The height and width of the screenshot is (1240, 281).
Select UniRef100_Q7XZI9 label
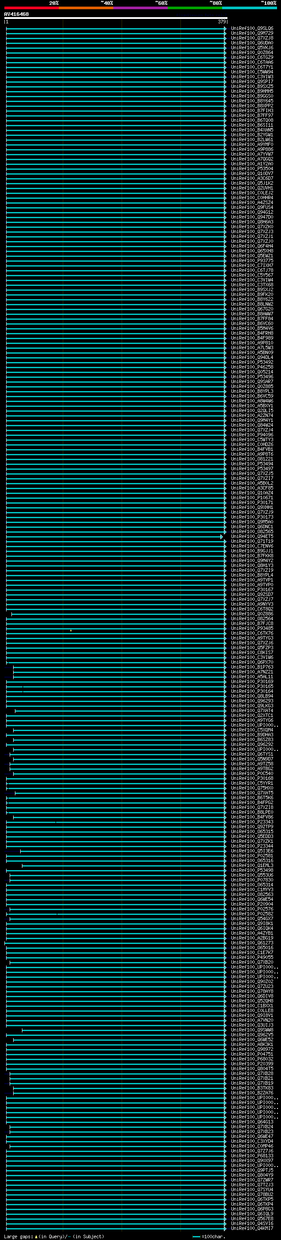coord(252,571)
